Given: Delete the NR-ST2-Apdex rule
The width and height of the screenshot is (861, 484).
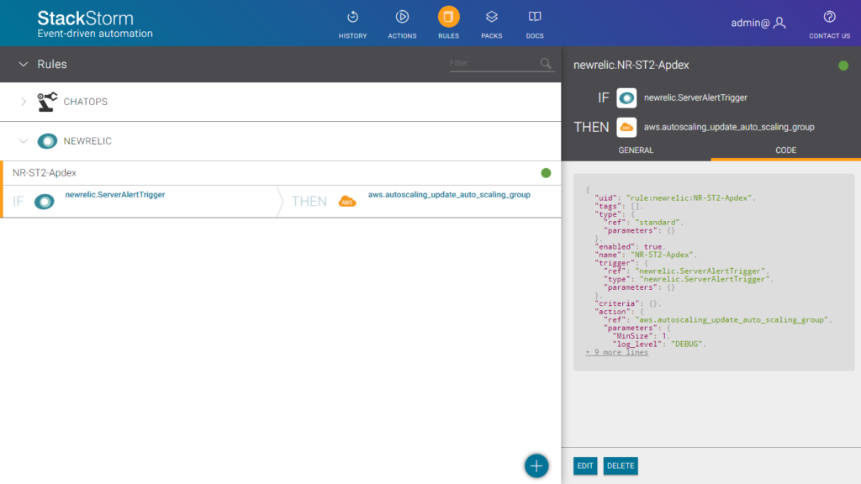Looking at the screenshot, I should [621, 466].
